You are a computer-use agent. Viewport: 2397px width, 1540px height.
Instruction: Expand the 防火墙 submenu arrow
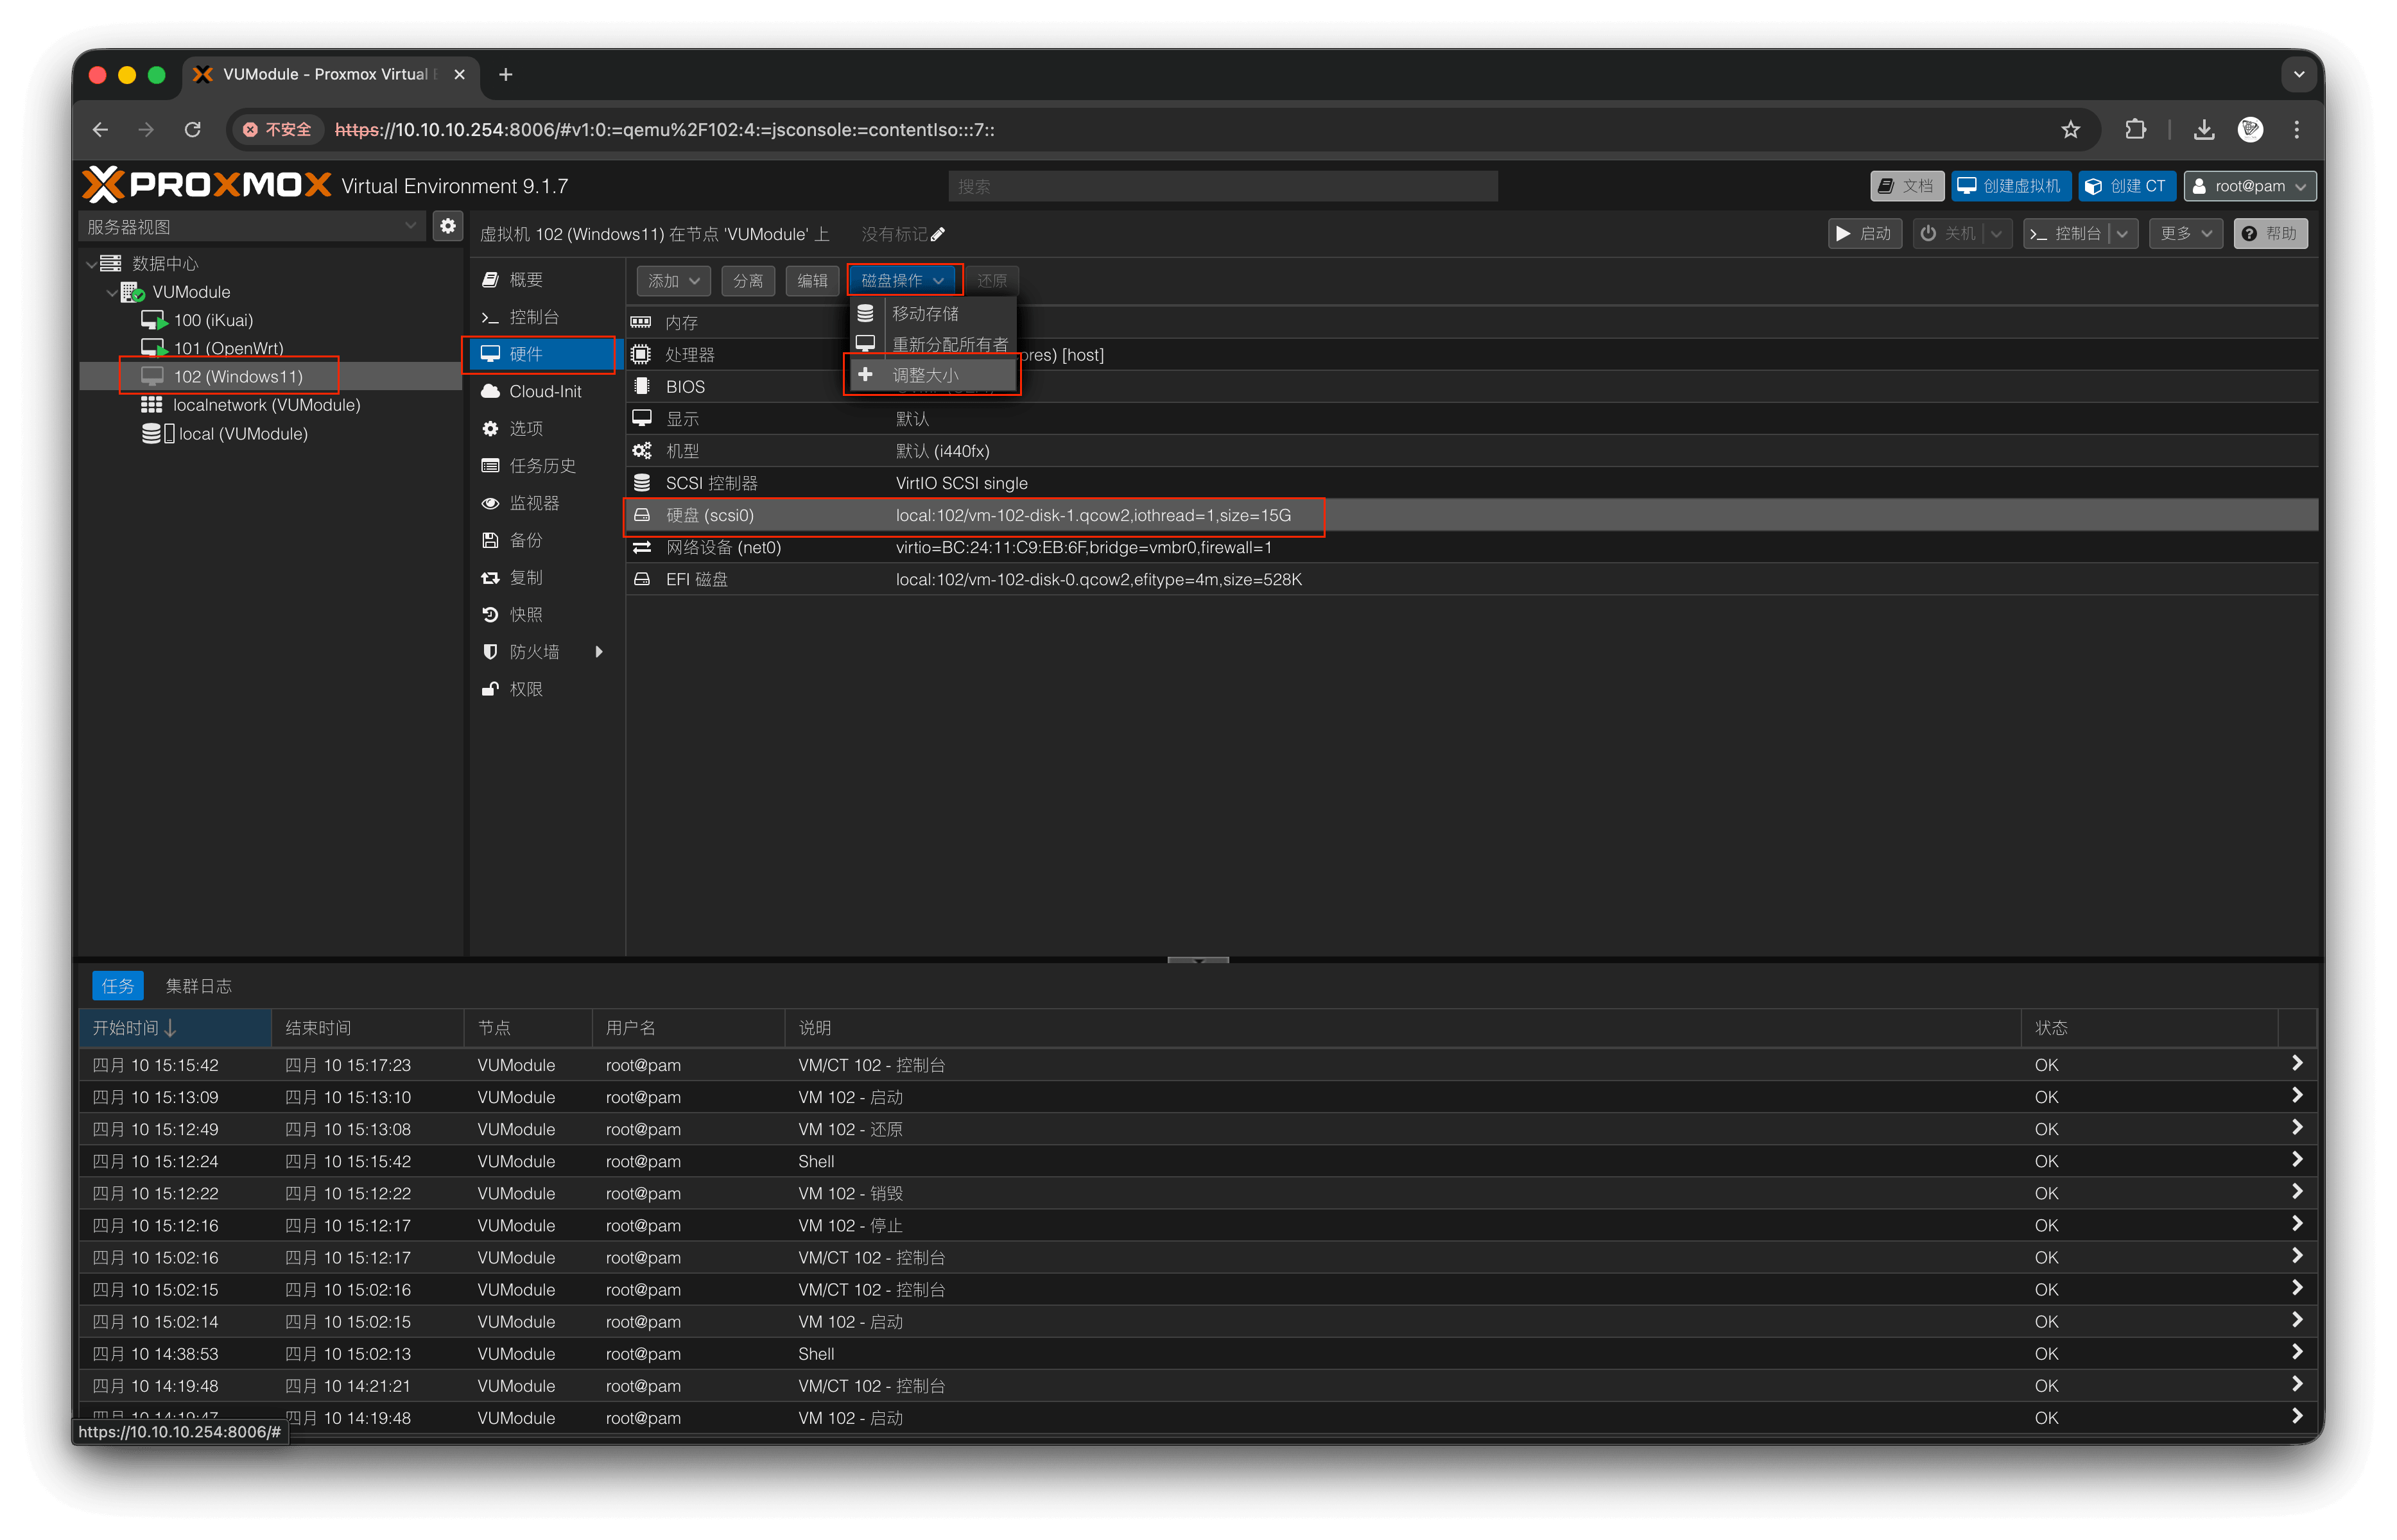tap(600, 652)
